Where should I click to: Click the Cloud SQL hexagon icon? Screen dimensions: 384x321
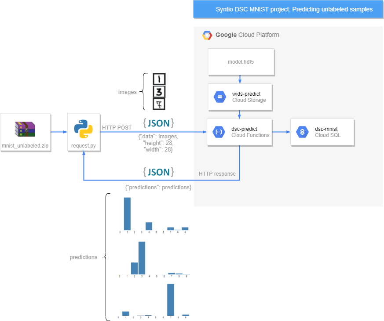tap(303, 132)
